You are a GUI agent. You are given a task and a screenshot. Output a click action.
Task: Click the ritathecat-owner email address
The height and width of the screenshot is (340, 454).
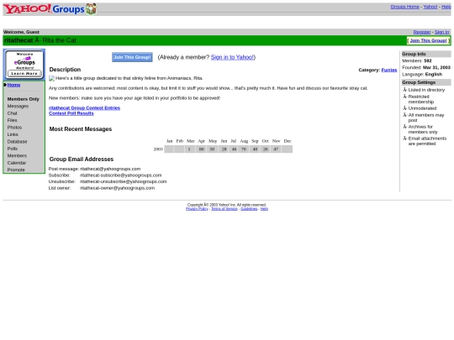pos(117,188)
